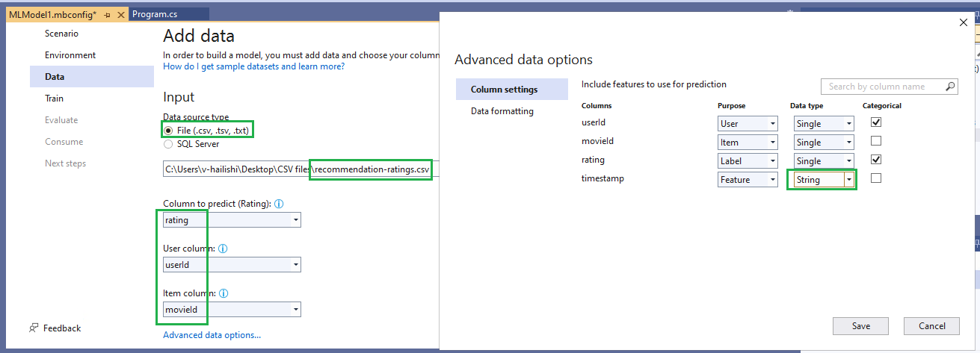Enable Categorical checkbox for movieId
This screenshot has height=353, width=980.
(x=876, y=141)
